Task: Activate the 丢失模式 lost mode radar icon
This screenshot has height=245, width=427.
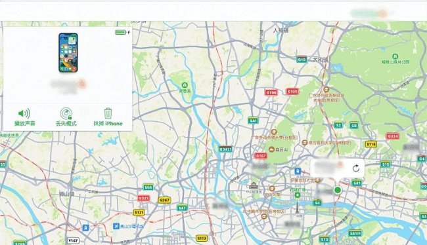Action: 66,113
